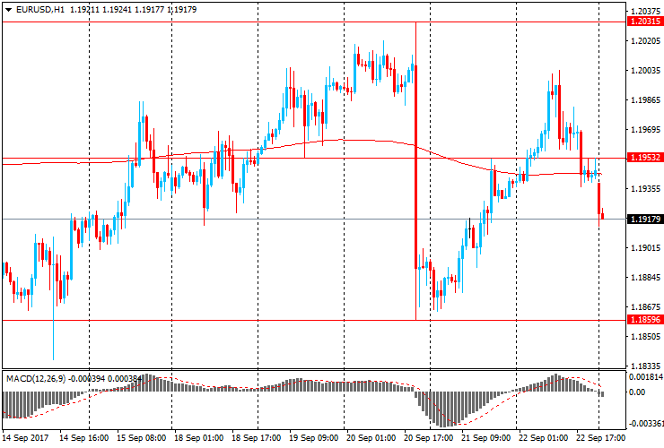The image size is (664, 448).
Task: Click the 1.19695 price scale value
Action: point(645,129)
